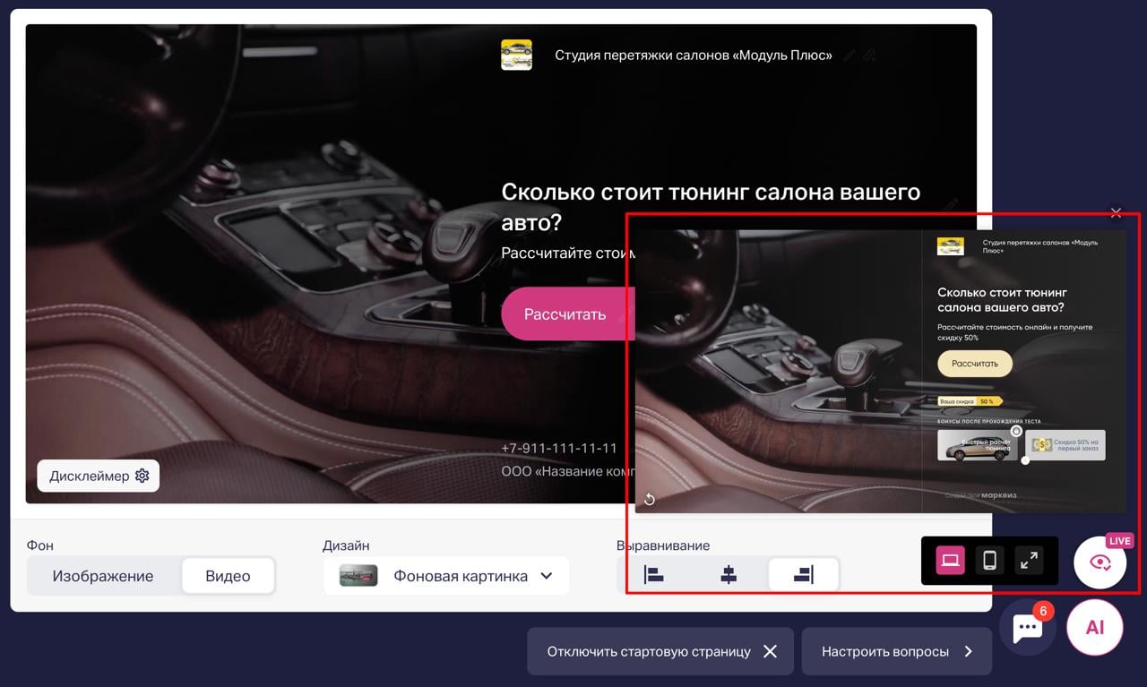Viewport: 1147px width, 687px height.
Task: Select center alignment icon
Action: pos(729,576)
